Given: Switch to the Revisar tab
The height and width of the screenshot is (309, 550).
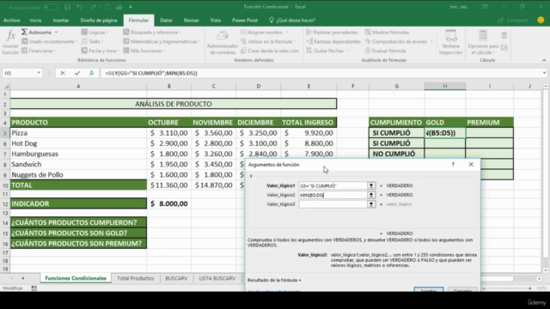Looking at the screenshot, I should click(191, 21).
